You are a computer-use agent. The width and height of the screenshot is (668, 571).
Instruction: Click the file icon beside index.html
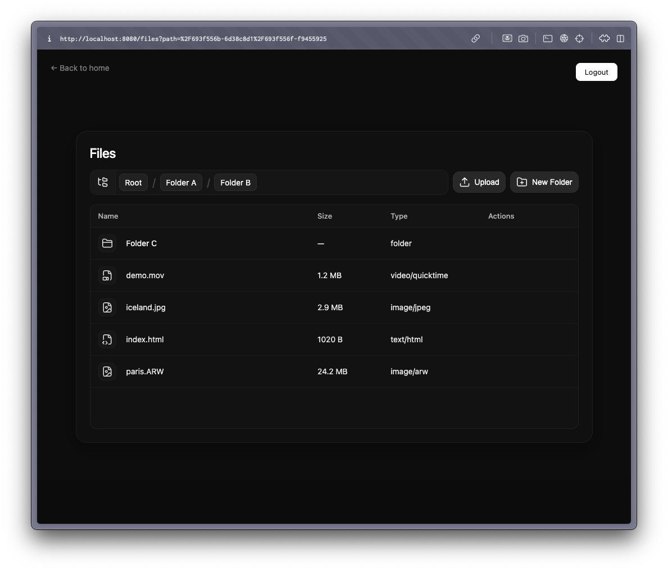pos(107,339)
